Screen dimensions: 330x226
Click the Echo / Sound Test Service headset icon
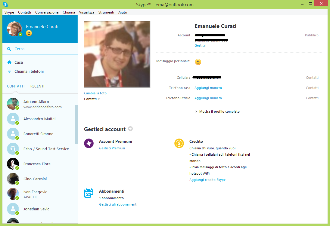click(x=13, y=149)
